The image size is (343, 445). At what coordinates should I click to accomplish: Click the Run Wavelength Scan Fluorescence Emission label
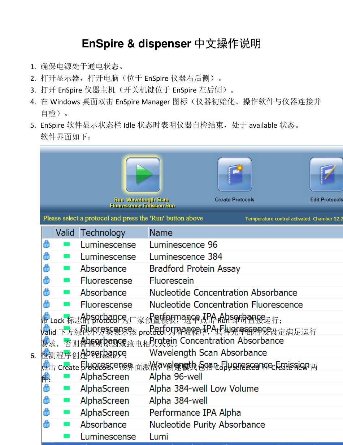point(142,203)
